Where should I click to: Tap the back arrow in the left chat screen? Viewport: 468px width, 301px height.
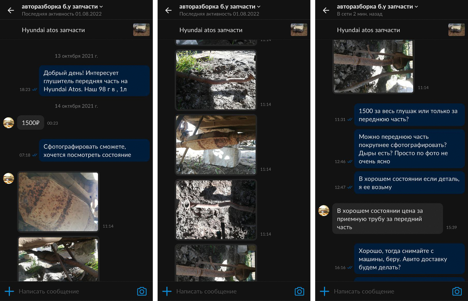pyautogui.click(x=11, y=10)
